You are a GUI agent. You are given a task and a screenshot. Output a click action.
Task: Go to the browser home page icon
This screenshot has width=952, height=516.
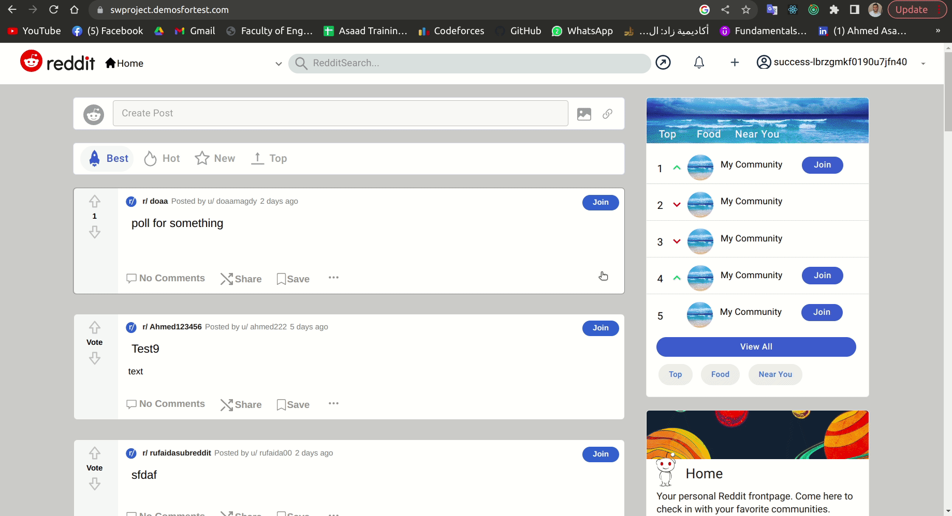coord(74,10)
